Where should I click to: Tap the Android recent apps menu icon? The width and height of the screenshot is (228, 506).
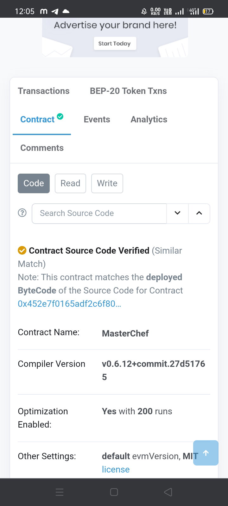(60, 492)
